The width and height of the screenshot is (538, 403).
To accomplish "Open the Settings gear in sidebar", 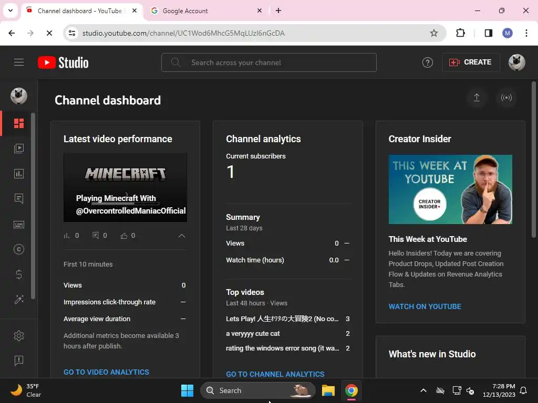I will pos(19,336).
